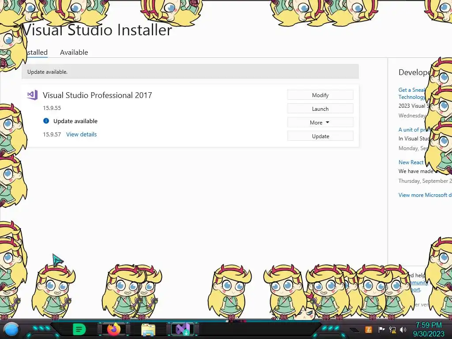
Task: Expand the More dropdown
Action: (x=320, y=122)
